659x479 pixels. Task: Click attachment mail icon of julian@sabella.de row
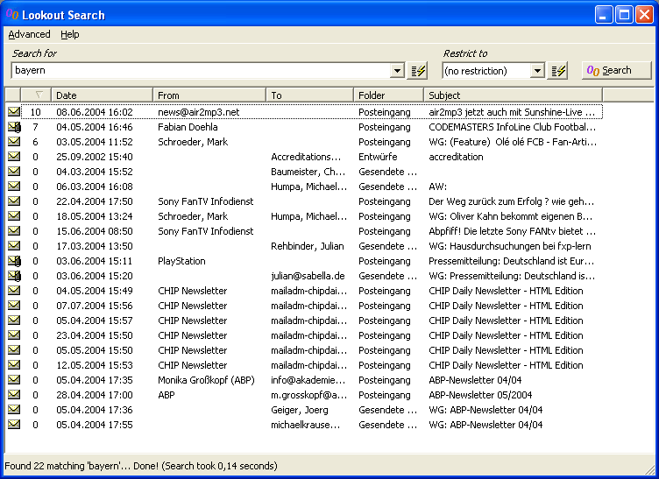pyautogui.click(x=14, y=276)
